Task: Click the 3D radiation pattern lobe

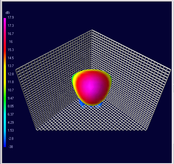Action: (92, 87)
